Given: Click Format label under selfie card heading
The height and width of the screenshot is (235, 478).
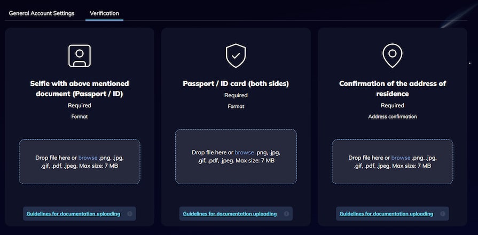Looking at the screenshot, I should pyautogui.click(x=80, y=116).
